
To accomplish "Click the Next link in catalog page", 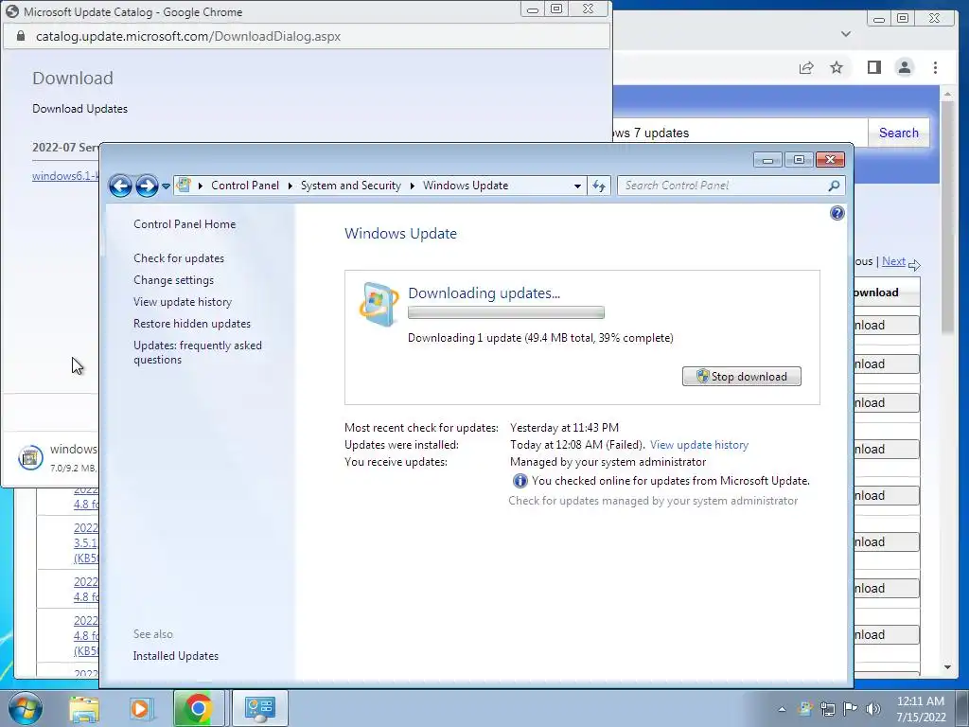I will coord(893,261).
